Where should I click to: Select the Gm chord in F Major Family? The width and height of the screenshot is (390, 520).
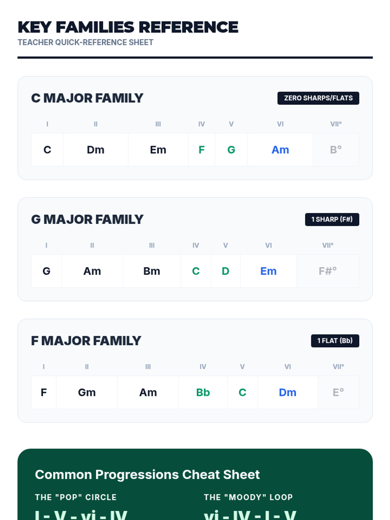(x=87, y=392)
